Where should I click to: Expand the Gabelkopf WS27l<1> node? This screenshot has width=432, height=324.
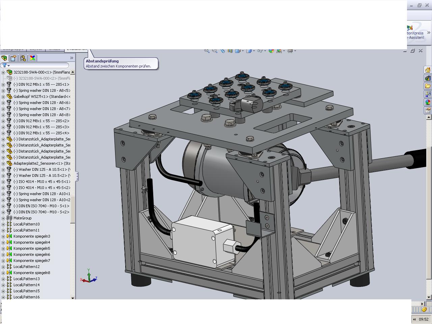(x=3, y=97)
